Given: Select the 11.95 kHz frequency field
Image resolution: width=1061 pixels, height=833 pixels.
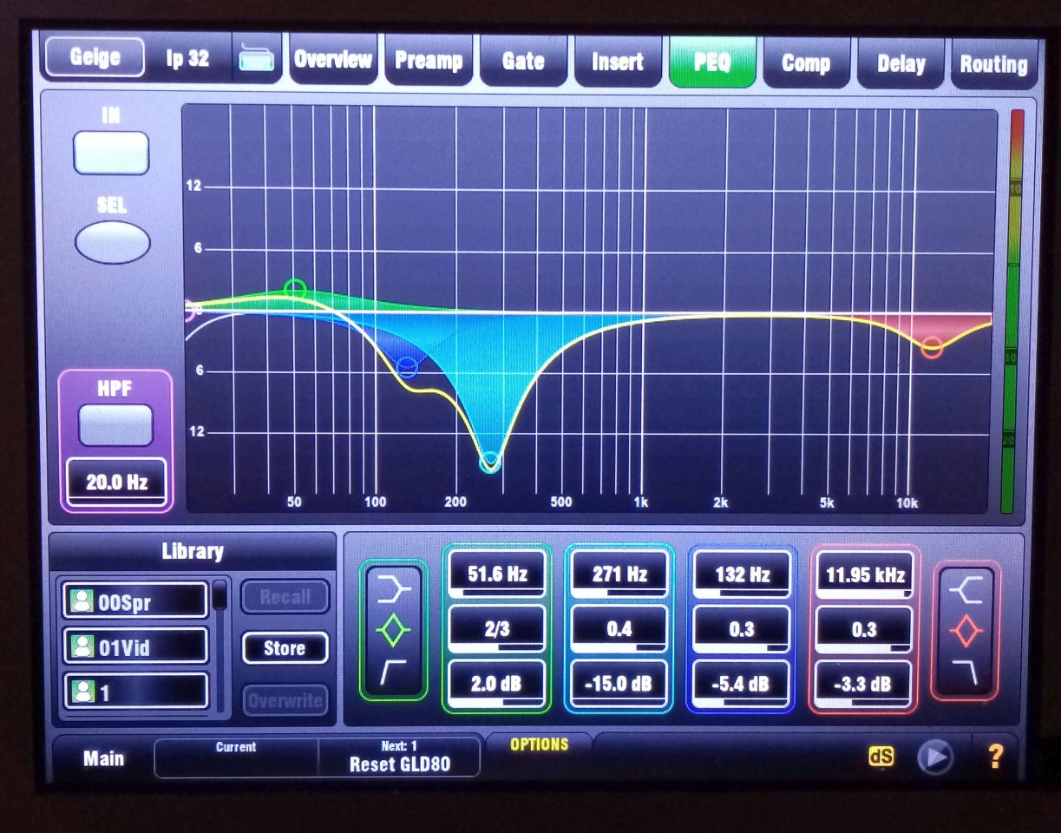Looking at the screenshot, I should pos(865,574).
